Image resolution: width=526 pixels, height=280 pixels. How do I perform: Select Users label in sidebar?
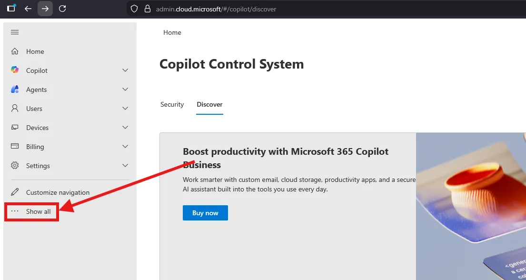[x=34, y=109]
